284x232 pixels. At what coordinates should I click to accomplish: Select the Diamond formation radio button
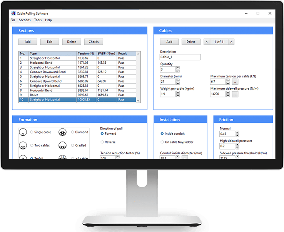click(73, 132)
